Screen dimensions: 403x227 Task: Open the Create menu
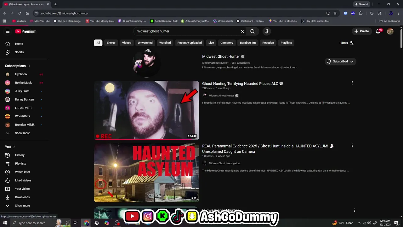pos(361,31)
